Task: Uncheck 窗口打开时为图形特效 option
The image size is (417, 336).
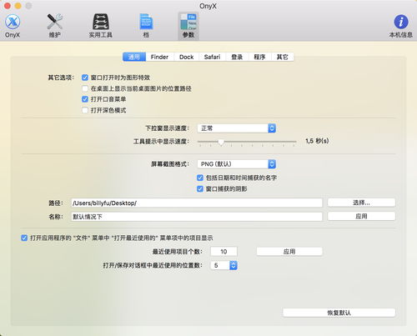Action: (x=85, y=78)
